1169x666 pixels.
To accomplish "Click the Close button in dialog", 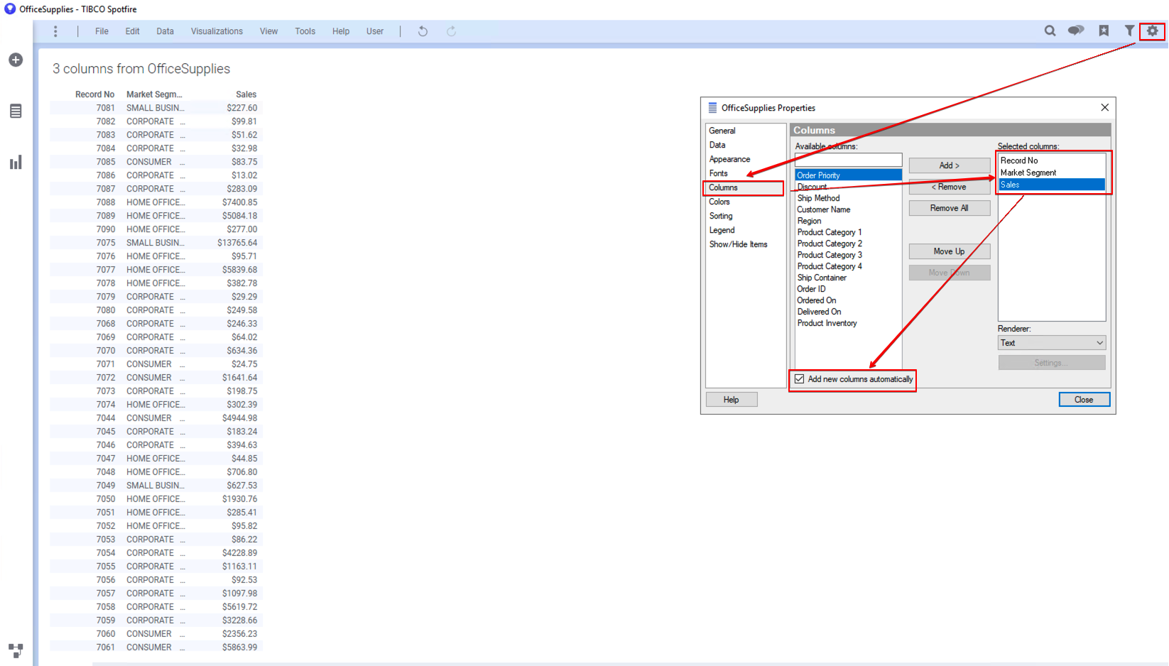I will 1084,400.
